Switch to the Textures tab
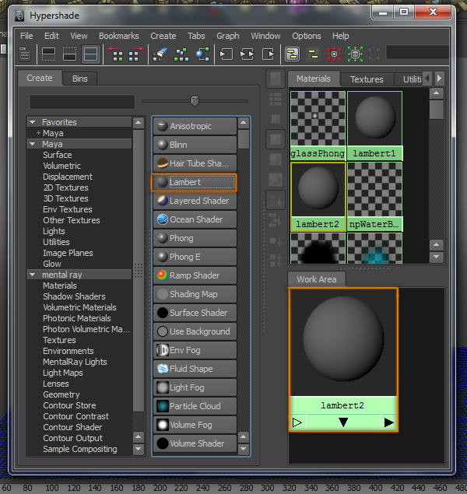Viewport: 467px width, 494px height. pos(366,79)
